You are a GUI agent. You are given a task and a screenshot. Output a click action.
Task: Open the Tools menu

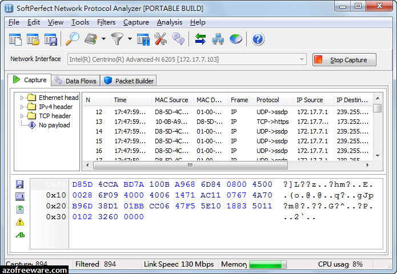80,22
